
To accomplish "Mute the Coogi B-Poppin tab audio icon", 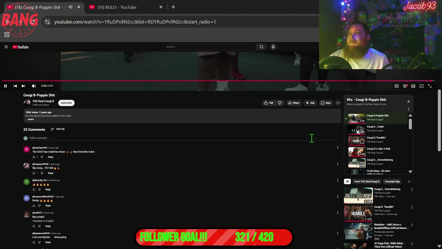I will (x=70, y=7).
